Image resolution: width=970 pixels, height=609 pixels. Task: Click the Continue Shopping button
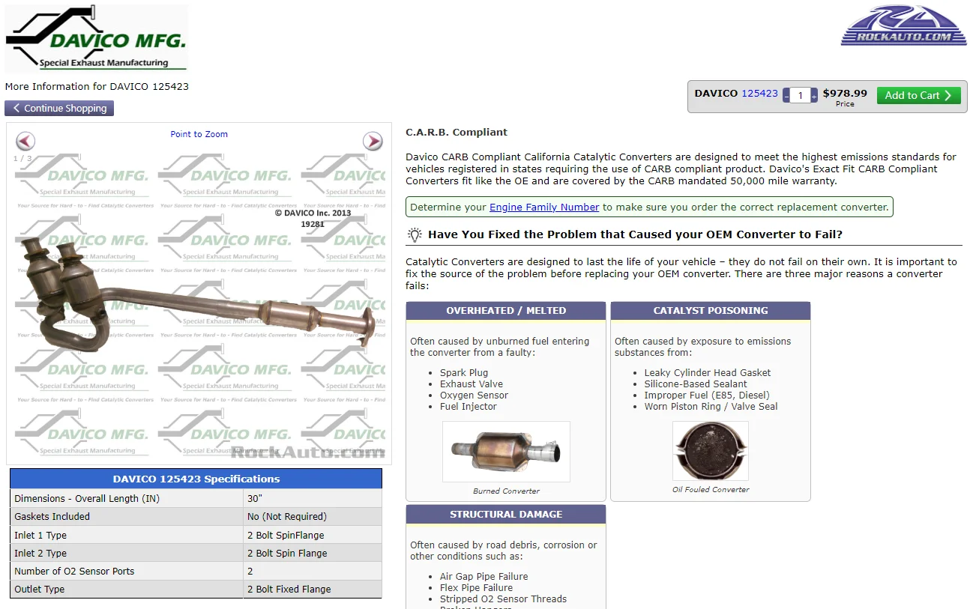point(59,108)
